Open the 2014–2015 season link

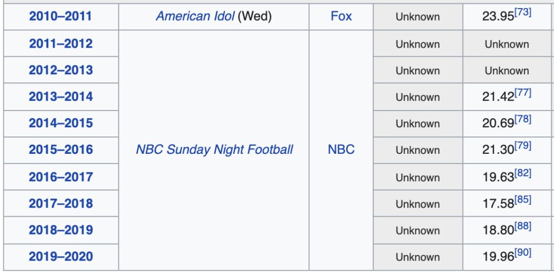[x=61, y=123]
